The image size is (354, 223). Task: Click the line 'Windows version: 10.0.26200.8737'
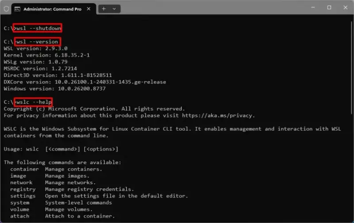pos(54,89)
